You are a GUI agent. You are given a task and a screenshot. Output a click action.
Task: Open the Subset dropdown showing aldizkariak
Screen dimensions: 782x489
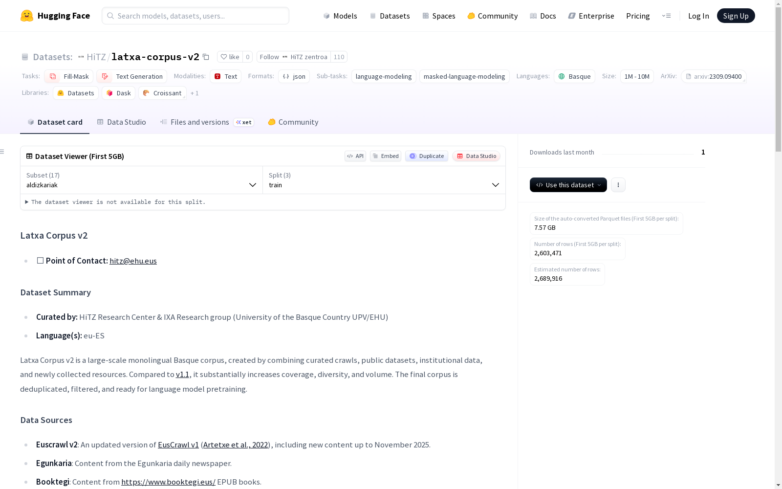(x=142, y=180)
